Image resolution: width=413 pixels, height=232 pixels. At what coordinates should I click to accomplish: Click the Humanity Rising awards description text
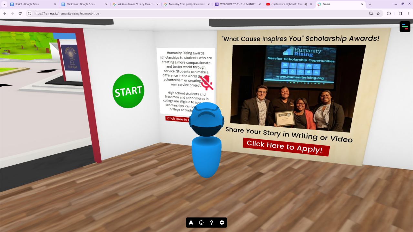(186, 82)
